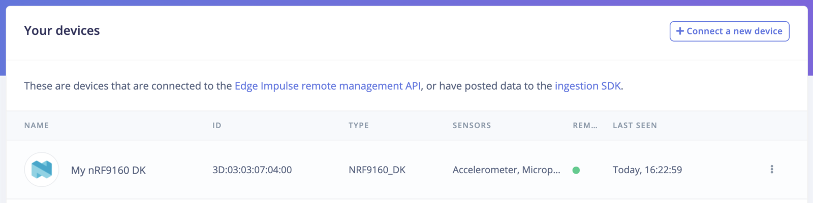Click the plus icon on Connect button
This screenshot has height=203, width=813.
(680, 31)
